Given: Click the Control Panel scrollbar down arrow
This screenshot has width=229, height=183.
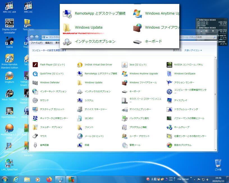Looking at the screenshot, I should (216, 150).
